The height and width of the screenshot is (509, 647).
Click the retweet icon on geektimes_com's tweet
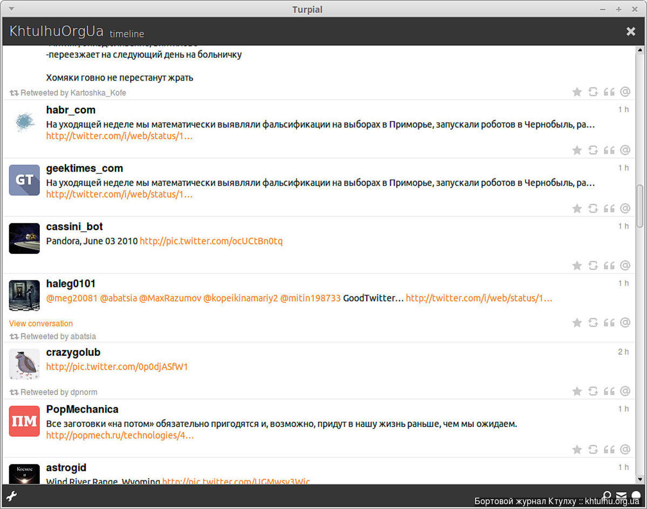click(x=593, y=208)
